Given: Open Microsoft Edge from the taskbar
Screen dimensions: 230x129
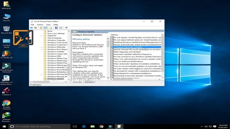Looking at the screenshot, I should pos(84,126).
